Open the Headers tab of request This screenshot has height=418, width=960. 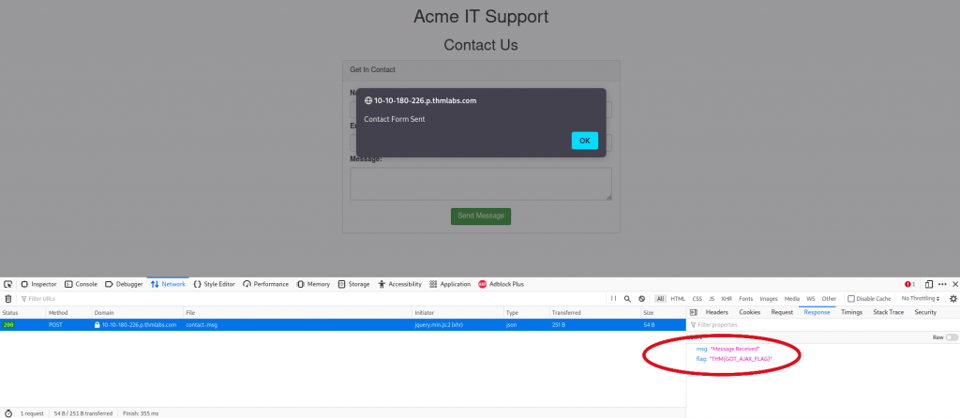tap(716, 312)
